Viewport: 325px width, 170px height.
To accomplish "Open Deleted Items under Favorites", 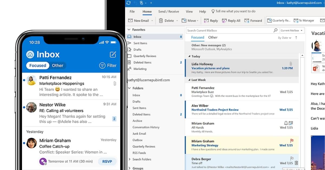I will point(142,62).
